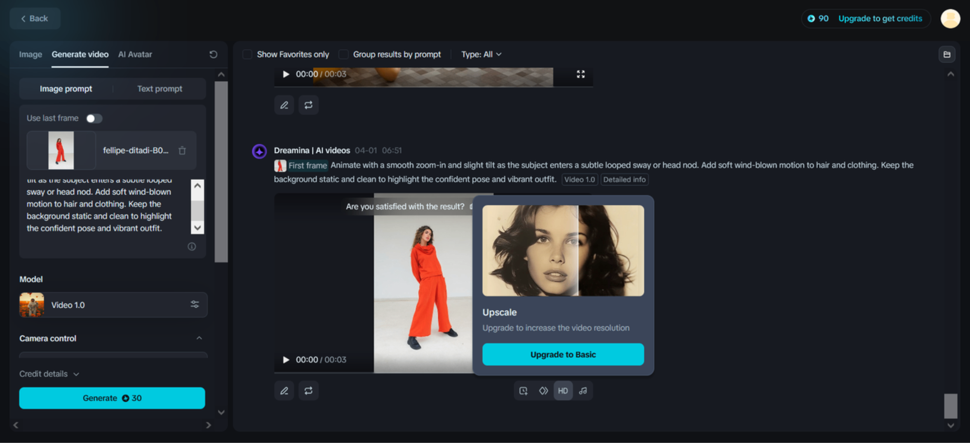This screenshot has width=970, height=443.
Task: Click the left panel horizontal scroll-left arrow
Action: coord(16,425)
